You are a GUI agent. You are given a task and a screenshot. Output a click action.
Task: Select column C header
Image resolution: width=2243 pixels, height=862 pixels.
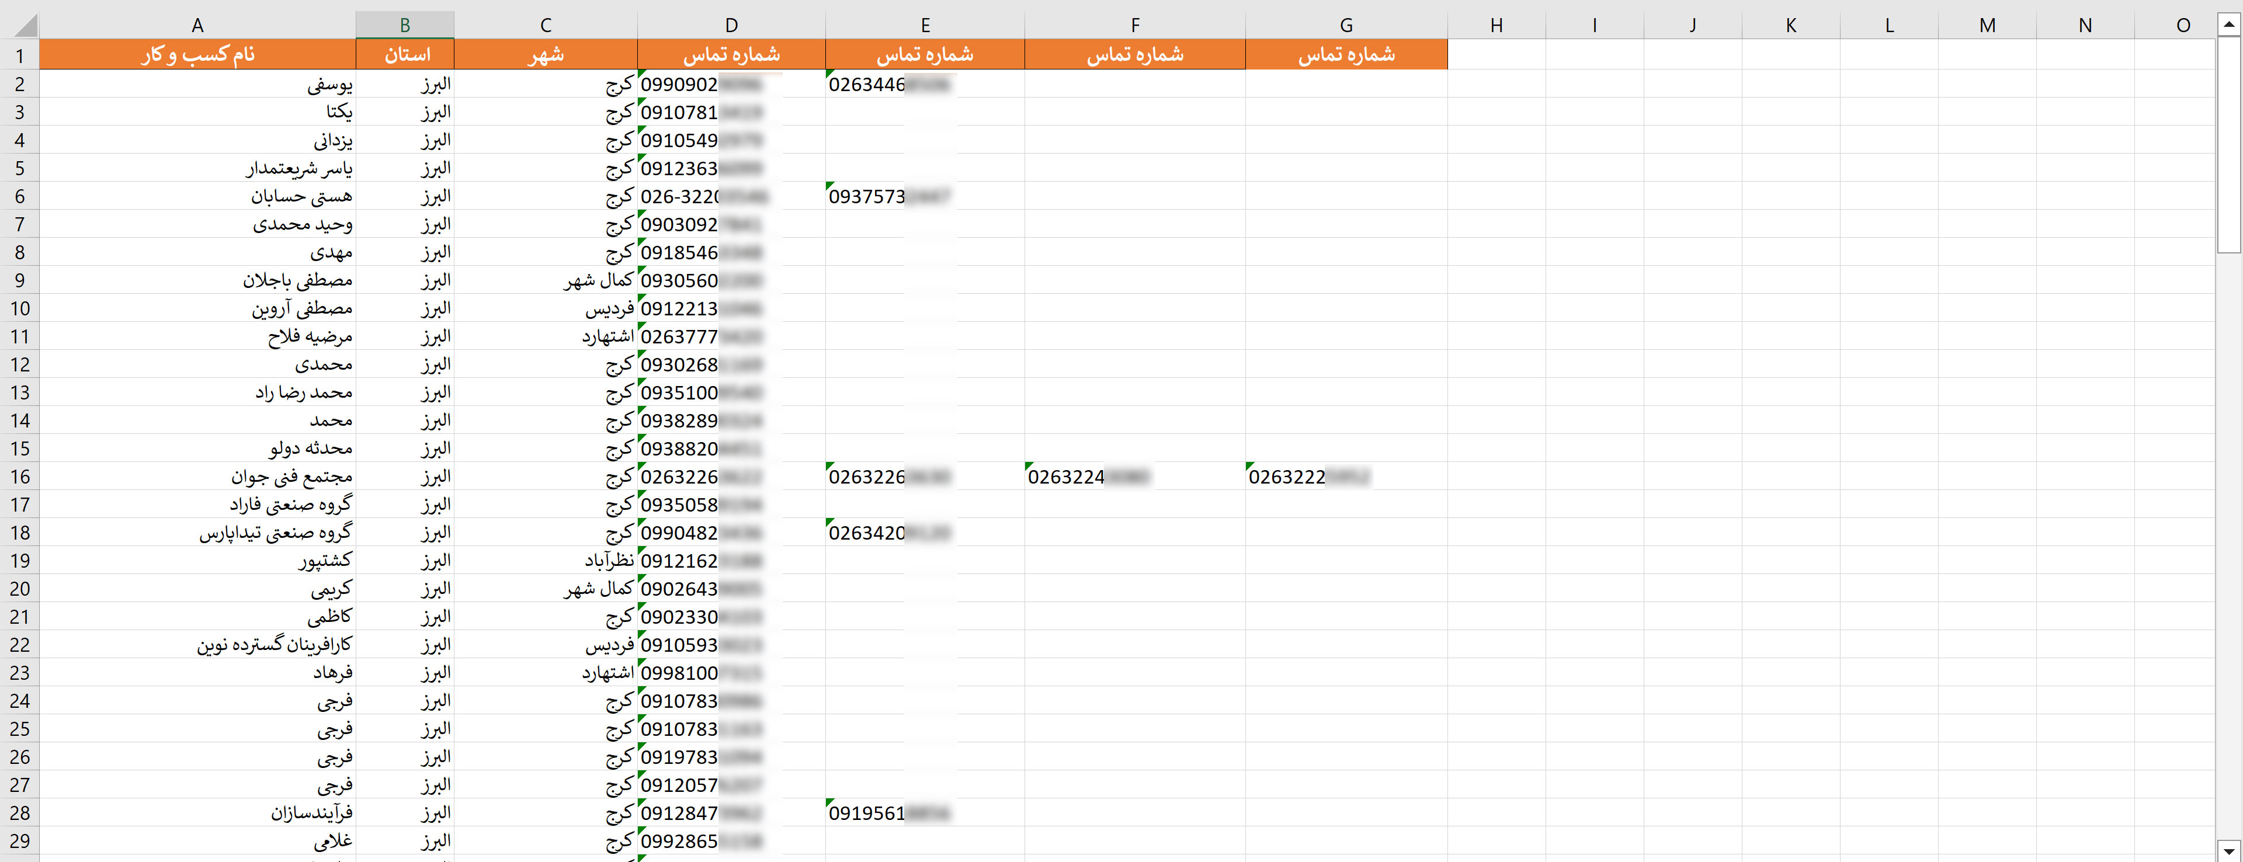pyautogui.click(x=546, y=25)
